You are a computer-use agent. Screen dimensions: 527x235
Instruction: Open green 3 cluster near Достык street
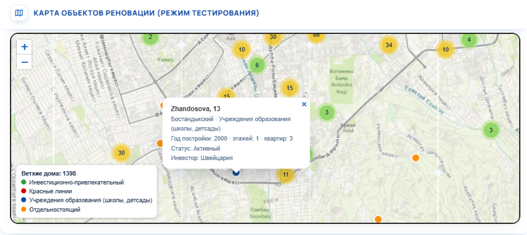[x=491, y=130]
